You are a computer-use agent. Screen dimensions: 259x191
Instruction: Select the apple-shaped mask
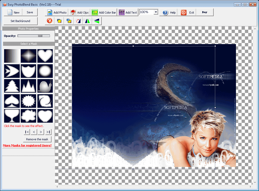(45, 116)
